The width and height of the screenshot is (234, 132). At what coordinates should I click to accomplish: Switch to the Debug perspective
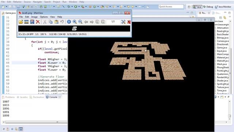208,7
